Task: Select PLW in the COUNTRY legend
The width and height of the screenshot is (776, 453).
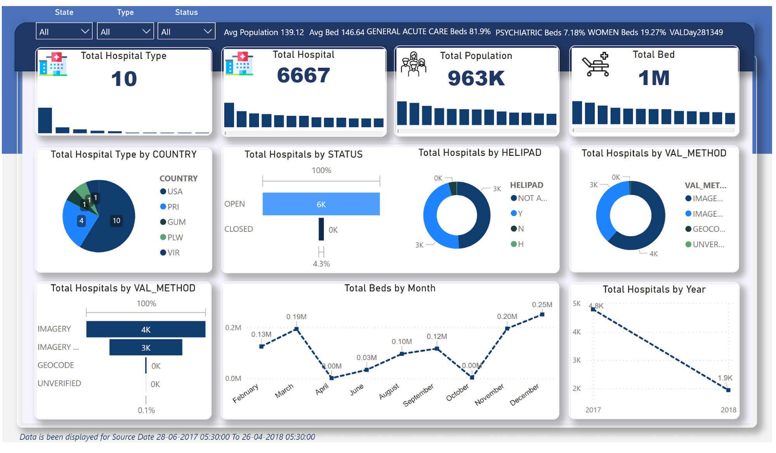Action: coord(172,238)
